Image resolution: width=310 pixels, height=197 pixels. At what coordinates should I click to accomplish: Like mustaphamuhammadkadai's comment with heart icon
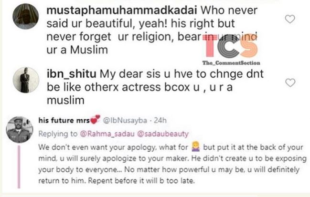(290, 19)
